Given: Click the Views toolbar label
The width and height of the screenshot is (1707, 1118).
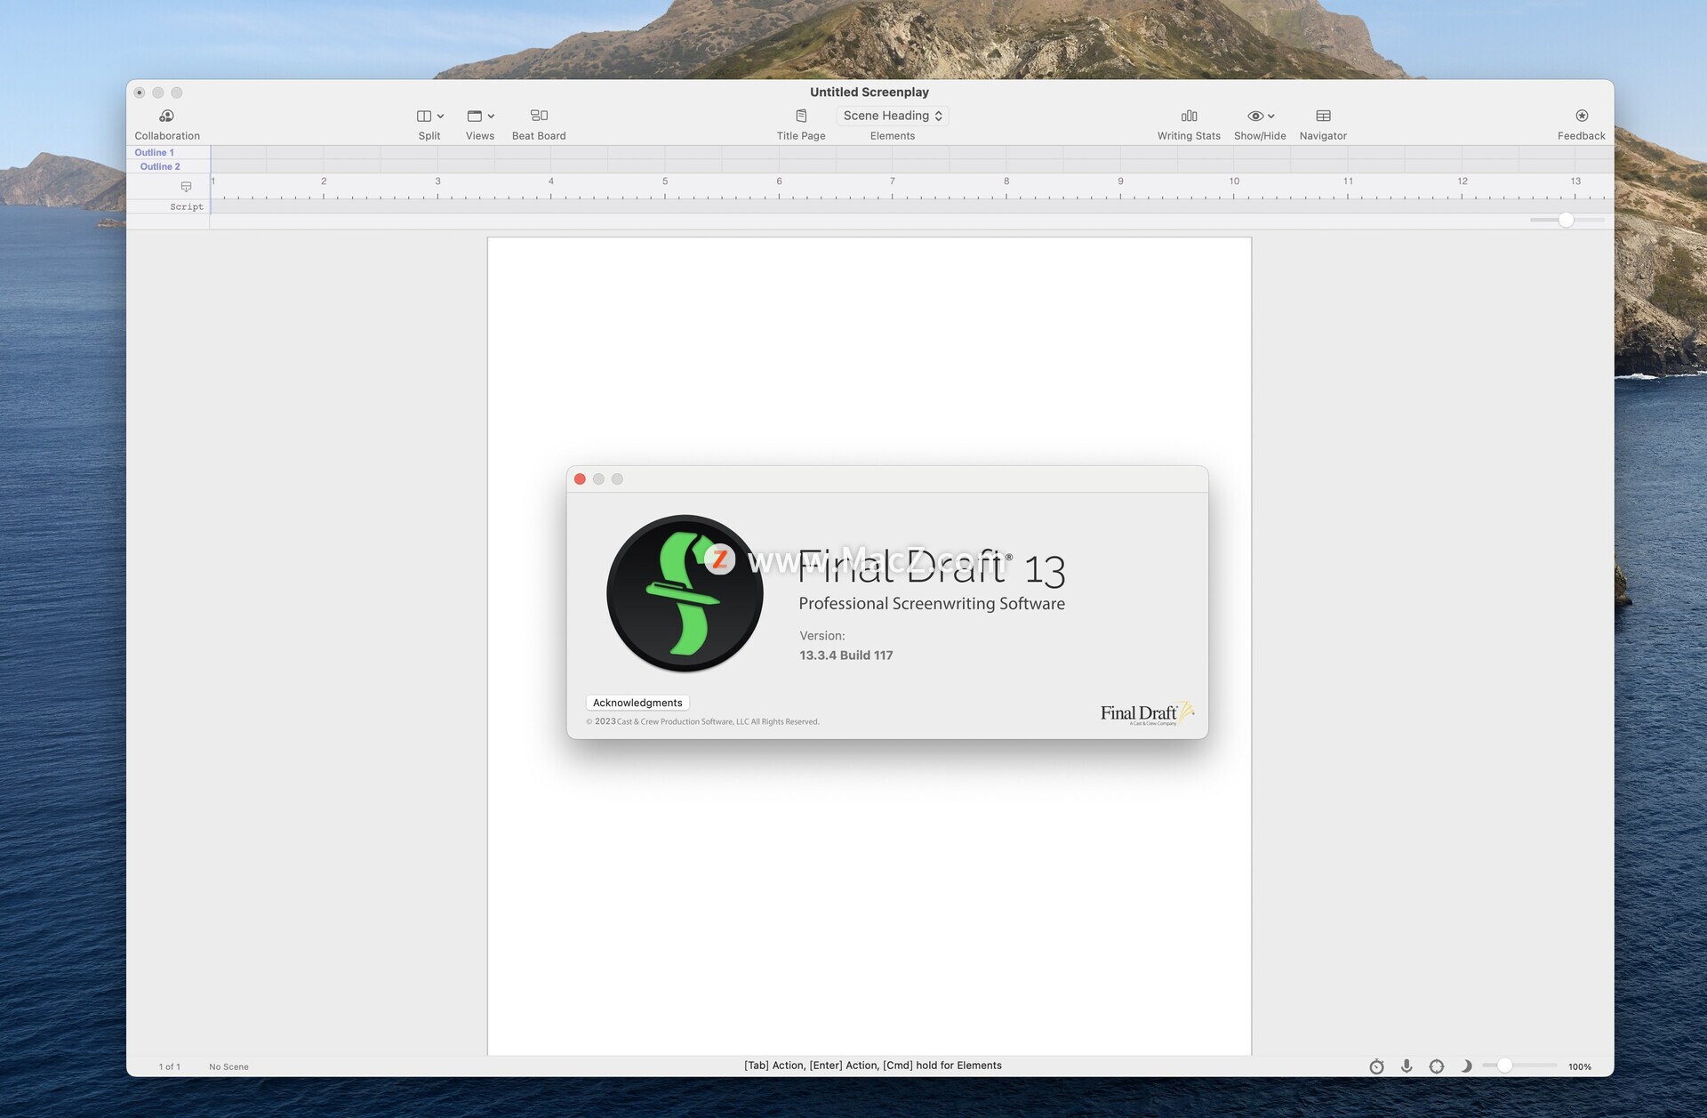Looking at the screenshot, I should (480, 136).
